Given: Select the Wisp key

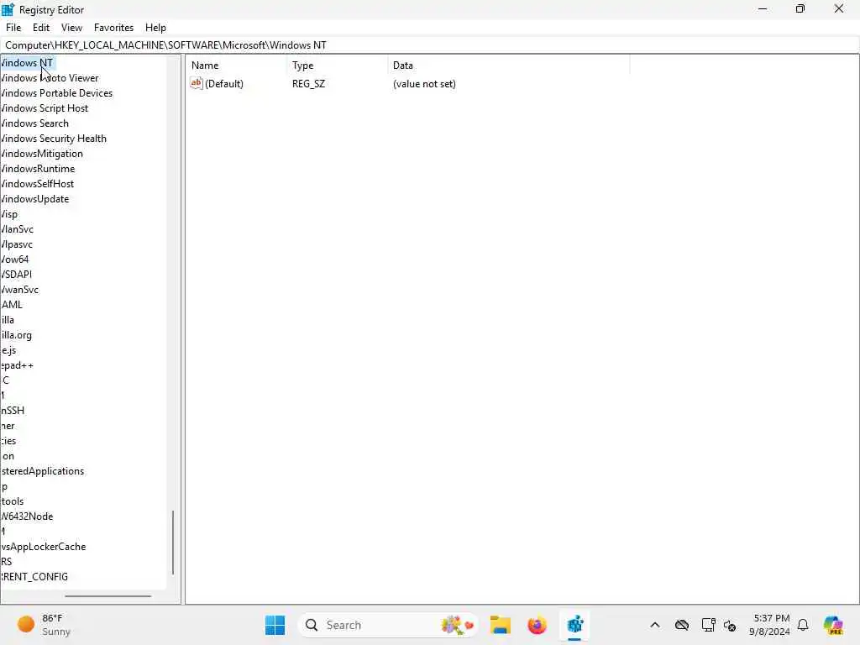Looking at the screenshot, I should coord(8,214).
